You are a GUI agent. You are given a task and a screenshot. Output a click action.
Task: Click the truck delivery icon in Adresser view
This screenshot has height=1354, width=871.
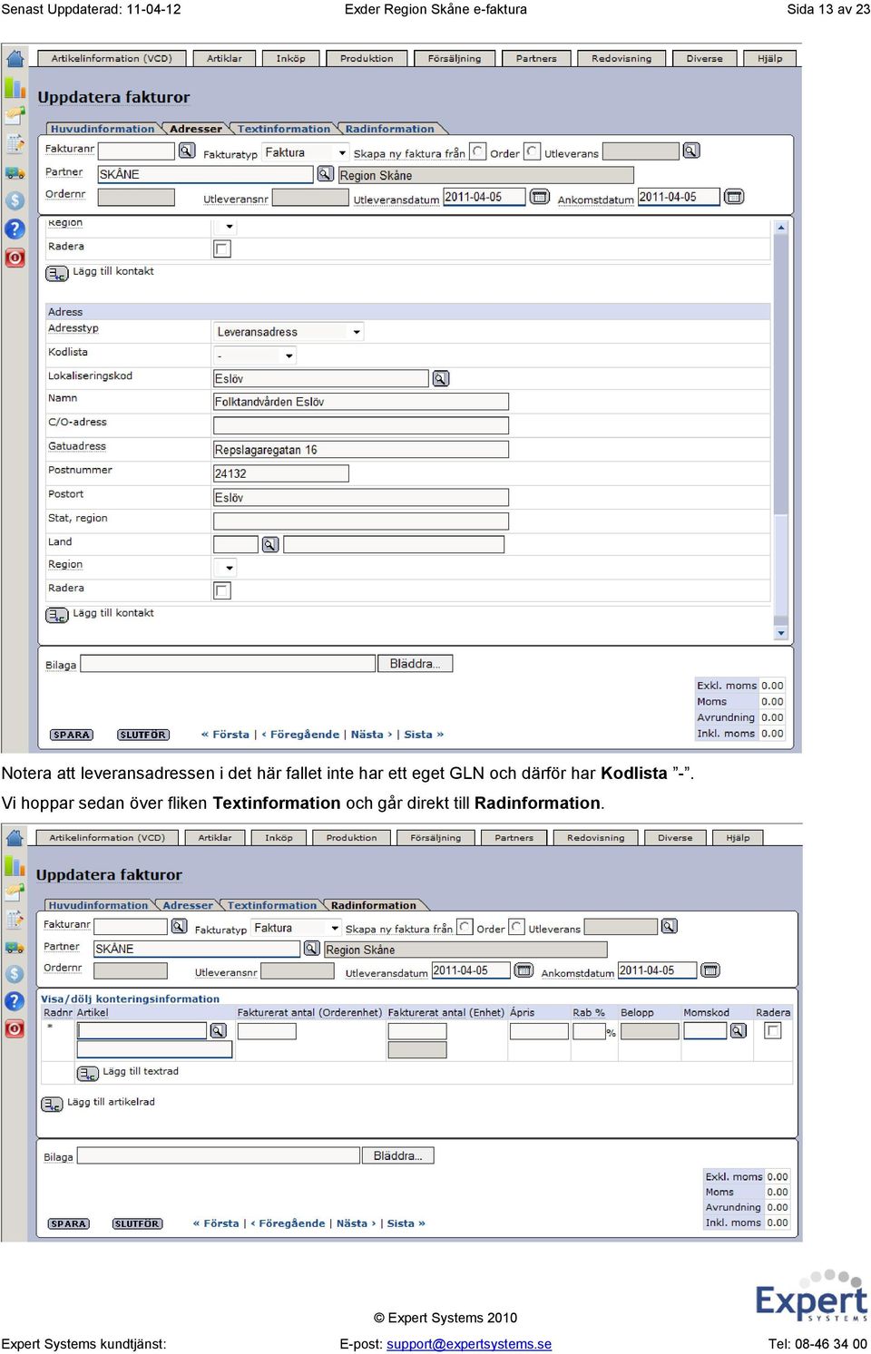click(x=15, y=172)
